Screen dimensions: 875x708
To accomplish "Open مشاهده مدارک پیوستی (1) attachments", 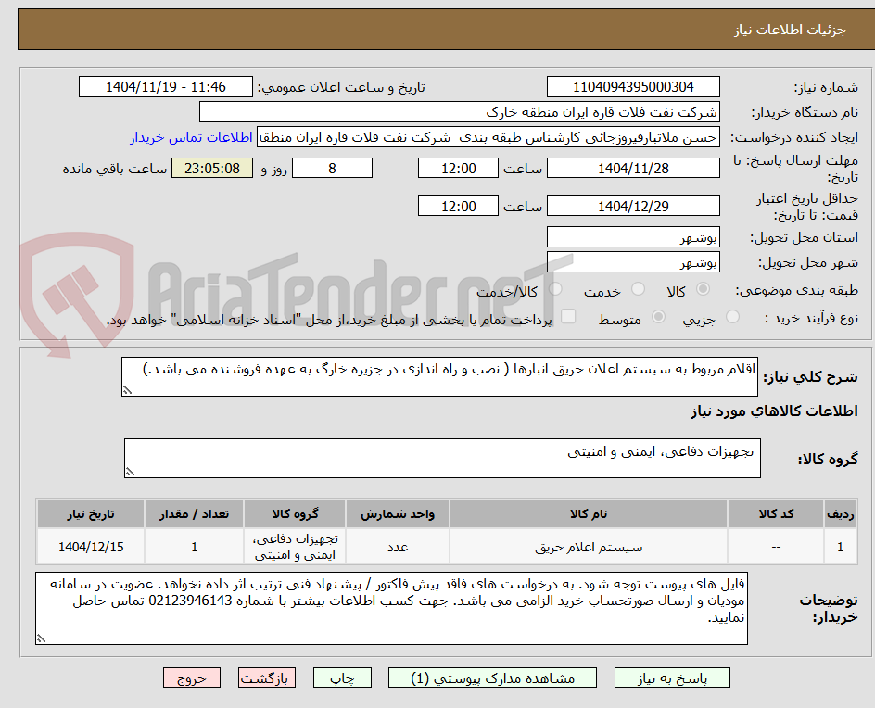I will (x=492, y=677).
